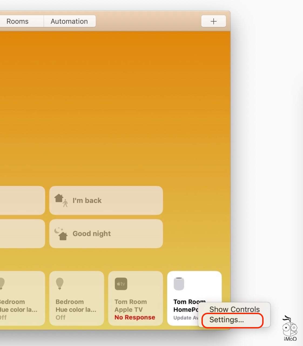
Task: Click the No Response status on Apple TV tile
Action: point(134,317)
